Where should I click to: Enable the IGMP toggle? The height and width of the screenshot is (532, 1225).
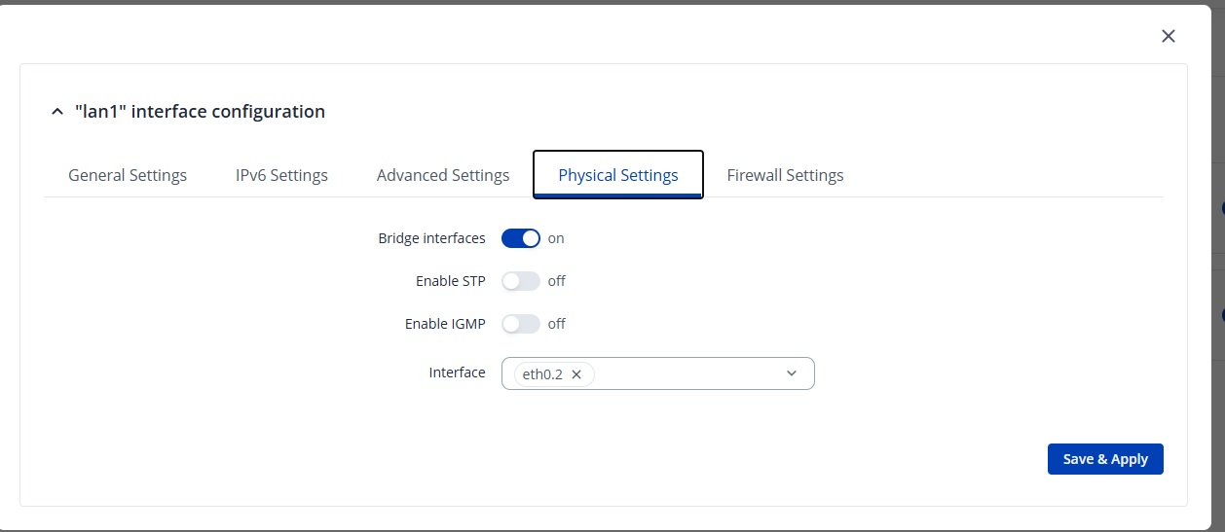[521, 324]
